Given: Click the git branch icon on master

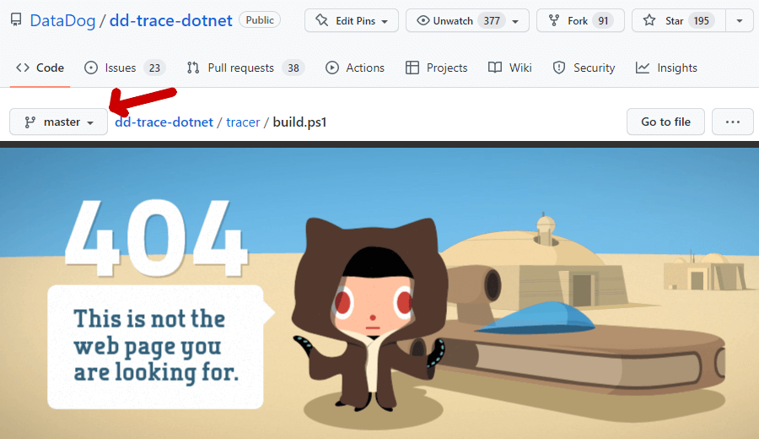Looking at the screenshot, I should coord(30,122).
